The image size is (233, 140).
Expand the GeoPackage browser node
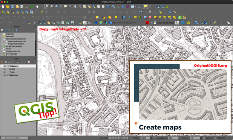pos(2,54)
